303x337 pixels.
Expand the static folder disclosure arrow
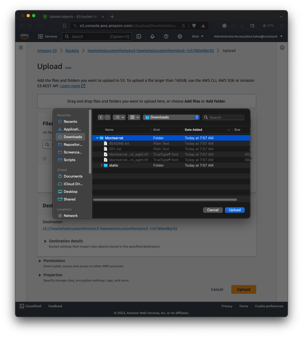pos(102,165)
